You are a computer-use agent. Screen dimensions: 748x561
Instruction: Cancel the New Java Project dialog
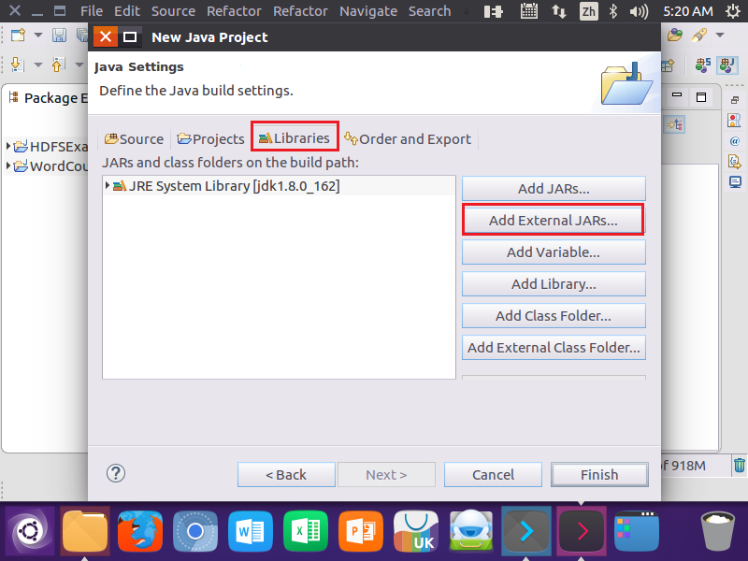coord(493,475)
